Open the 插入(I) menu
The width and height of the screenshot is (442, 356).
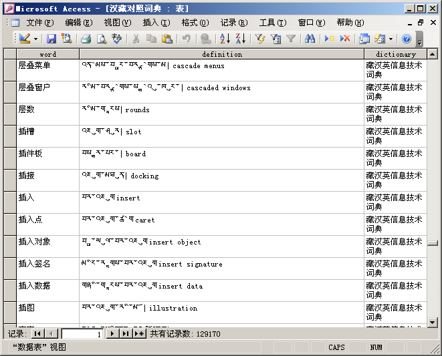156,23
